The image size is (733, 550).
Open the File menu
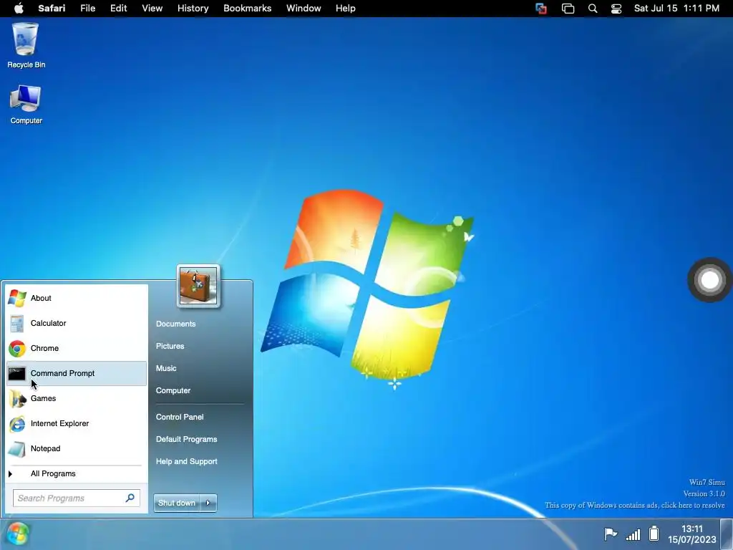click(x=88, y=9)
